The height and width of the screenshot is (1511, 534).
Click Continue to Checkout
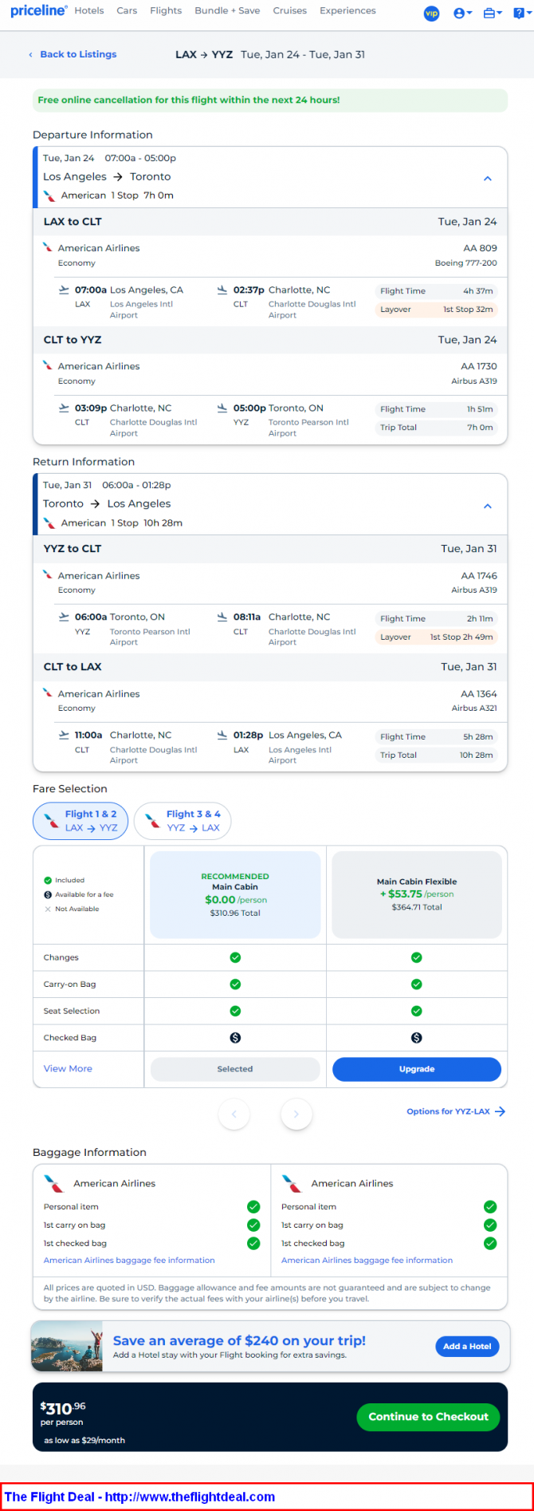coord(428,1416)
